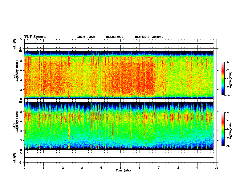Click the 'station=MOS' header label
Viewport: 244px width, 188px height.
115,37
